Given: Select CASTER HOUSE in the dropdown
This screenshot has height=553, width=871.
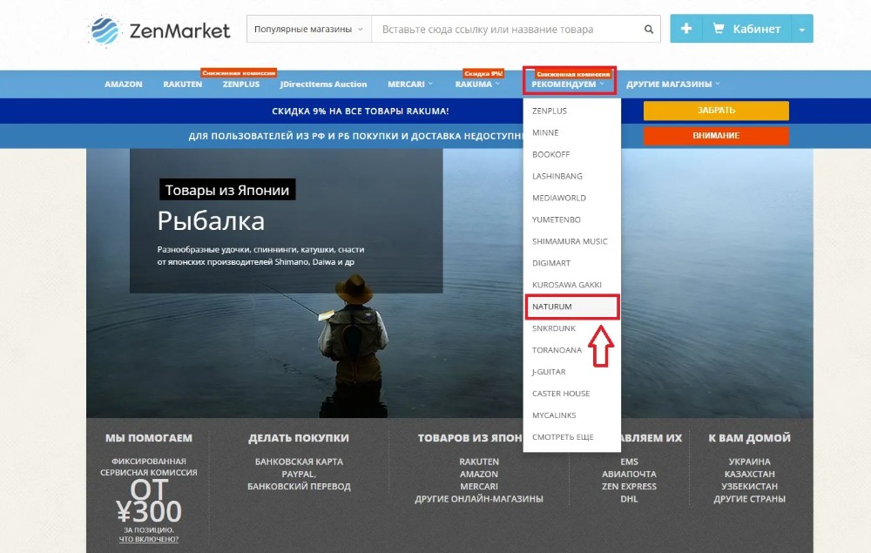Looking at the screenshot, I should [571, 394].
